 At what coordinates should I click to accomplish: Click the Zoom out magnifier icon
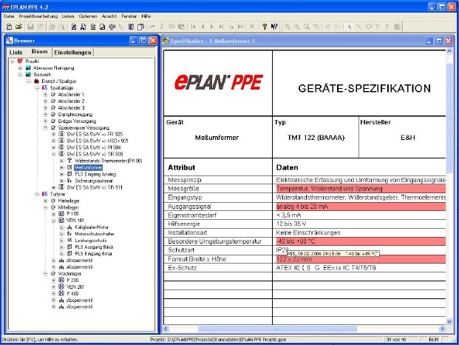pyautogui.click(x=297, y=27)
